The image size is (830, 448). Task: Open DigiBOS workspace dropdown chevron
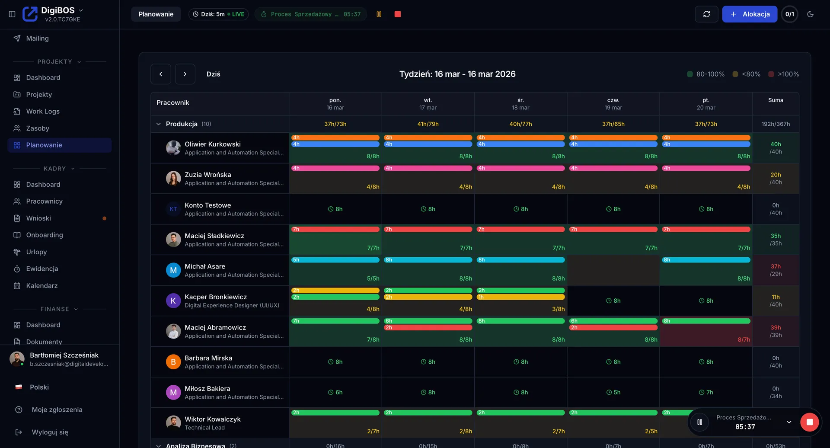pyautogui.click(x=81, y=10)
